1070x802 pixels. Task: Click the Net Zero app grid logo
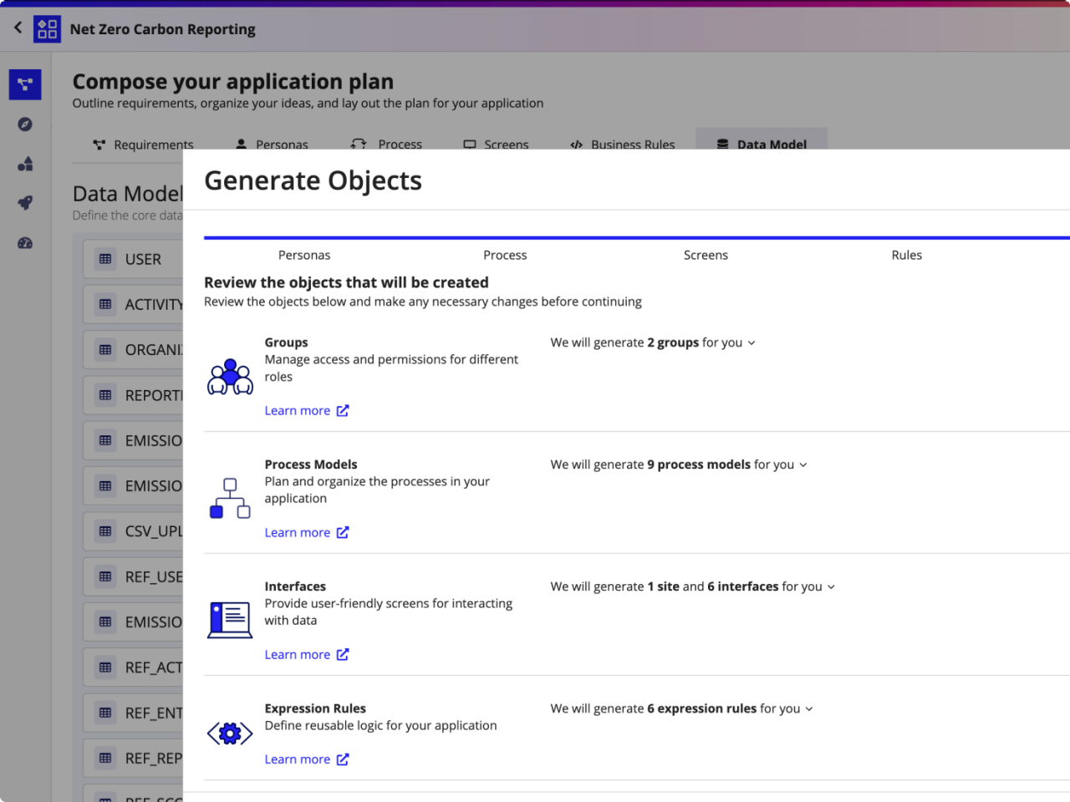(x=47, y=28)
